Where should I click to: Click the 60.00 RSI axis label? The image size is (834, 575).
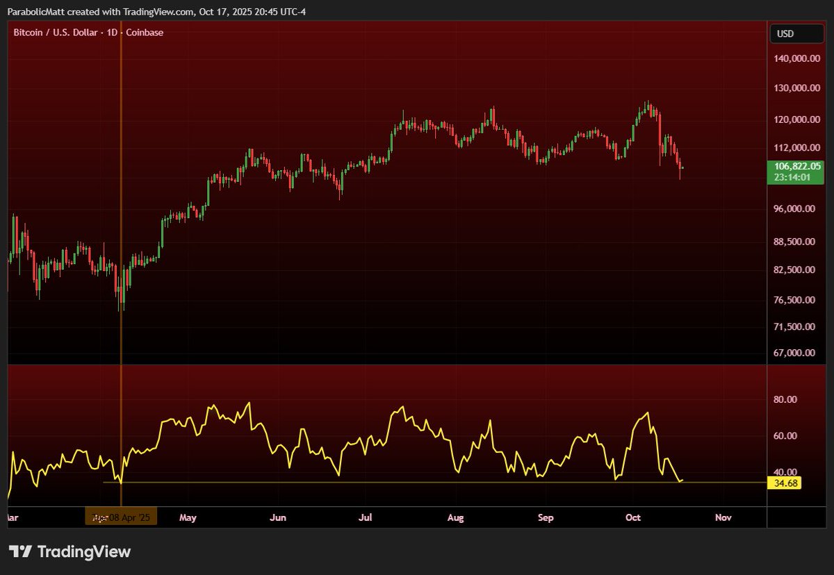786,436
